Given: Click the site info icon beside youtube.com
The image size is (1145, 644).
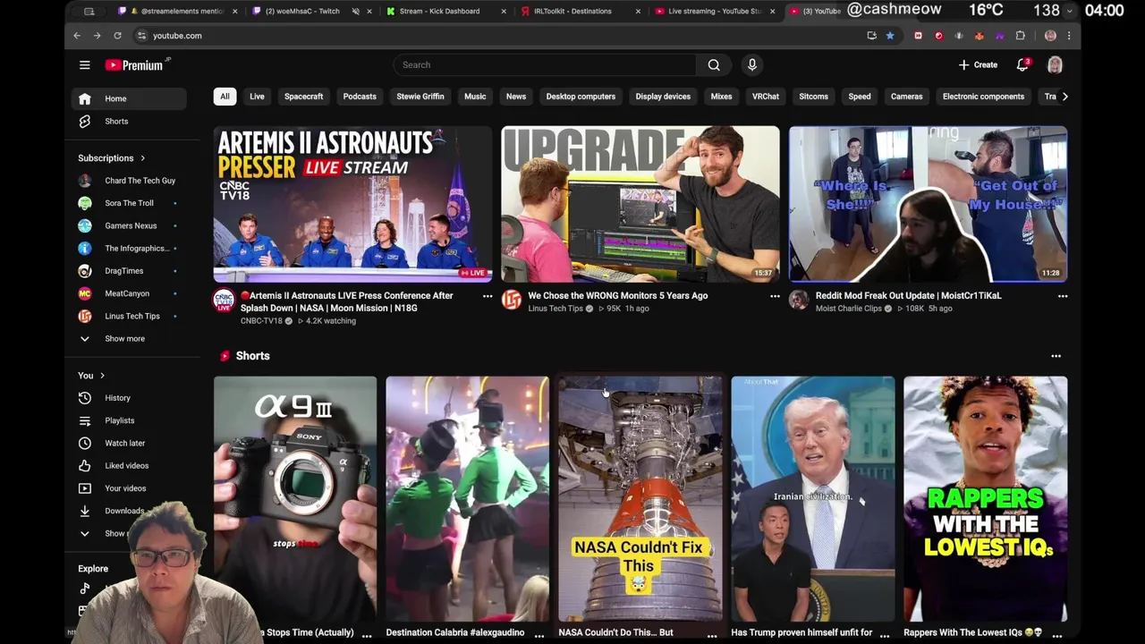Looking at the screenshot, I should [141, 36].
